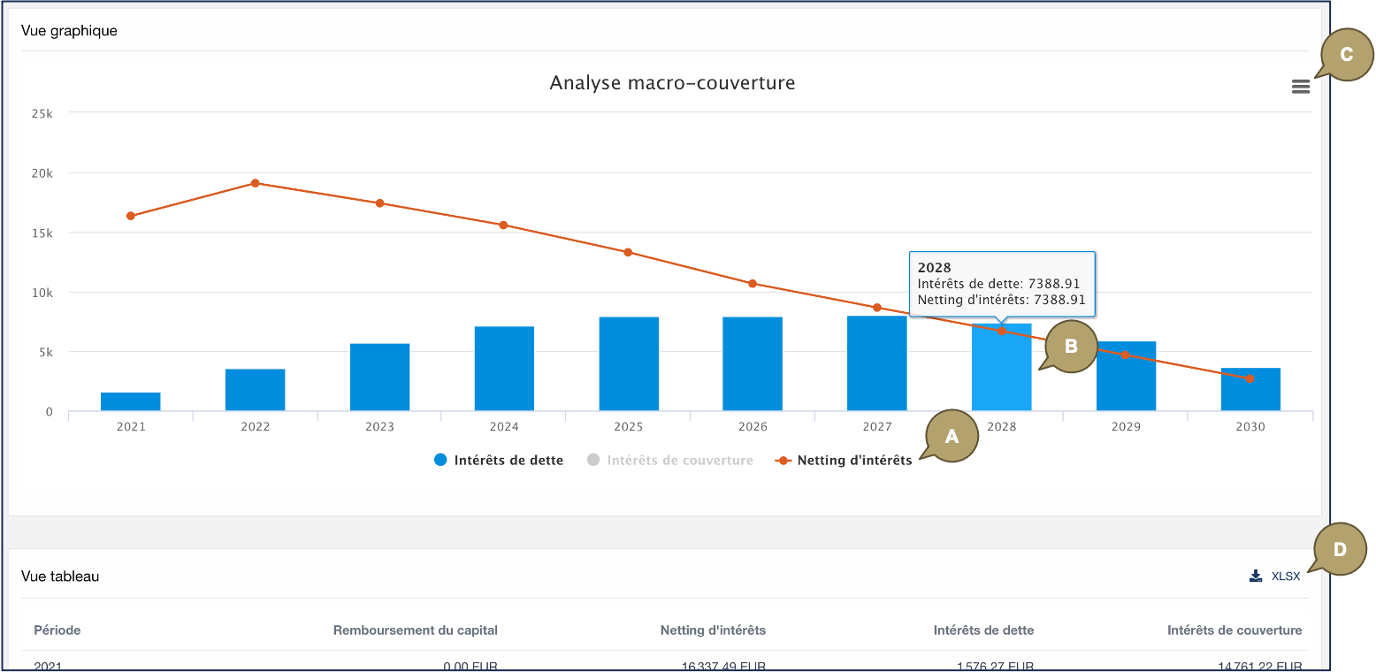This screenshot has height=672, width=1376.
Task: Select the 2021 bar in the chart
Action: pyautogui.click(x=131, y=401)
